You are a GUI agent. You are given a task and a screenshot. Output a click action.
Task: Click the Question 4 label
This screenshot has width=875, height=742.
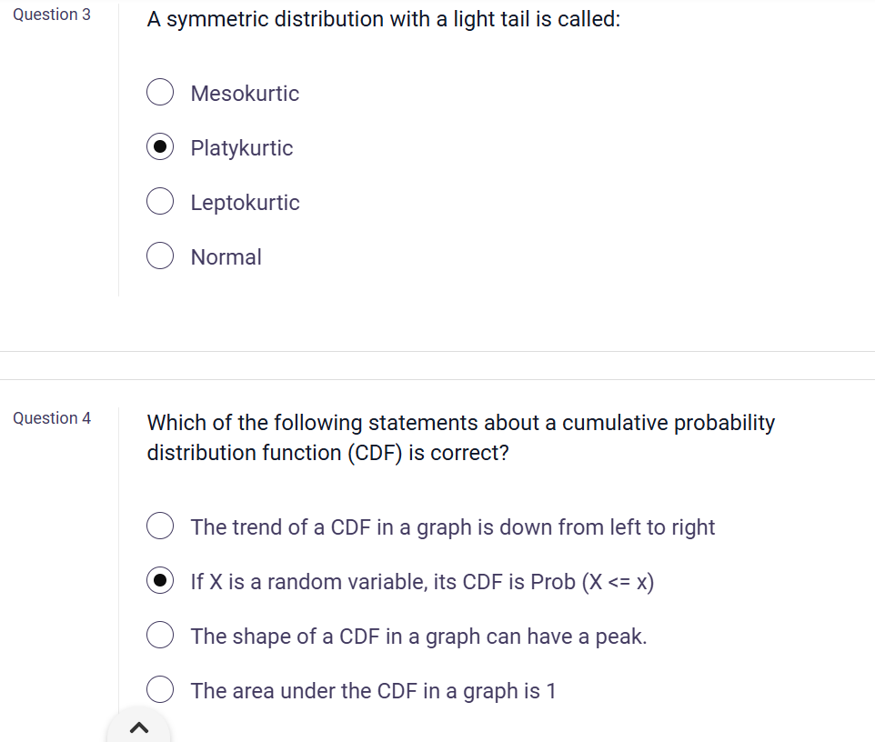[52, 418]
